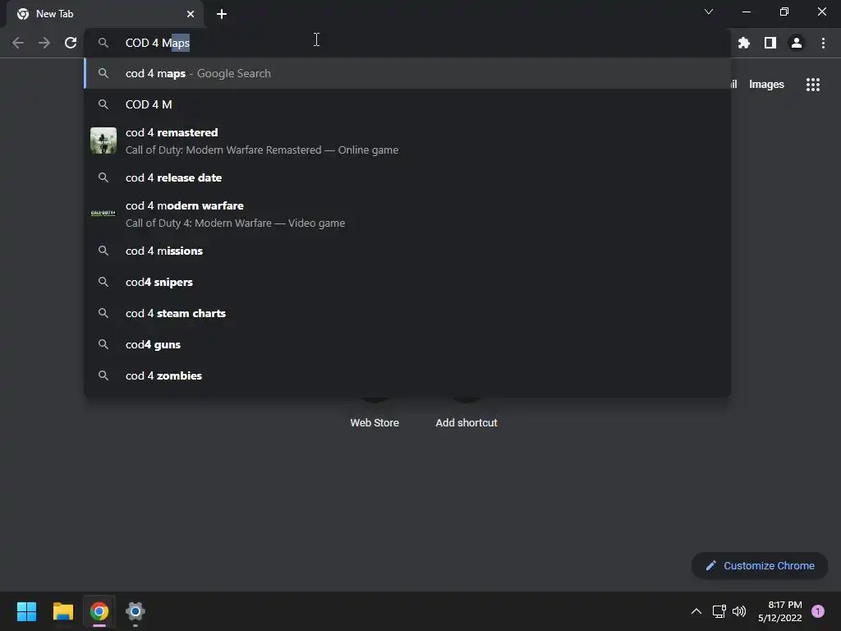Open the Extensions puzzle icon
This screenshot has width=841, height=631.
click(743, 43)
